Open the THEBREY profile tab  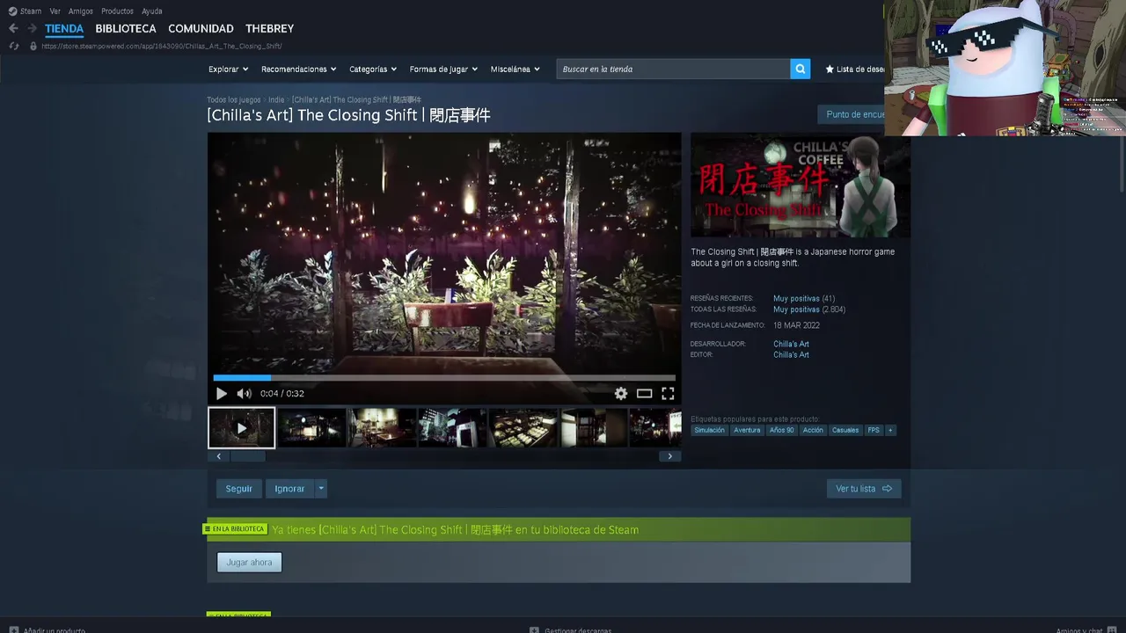(x=270, y=28)
